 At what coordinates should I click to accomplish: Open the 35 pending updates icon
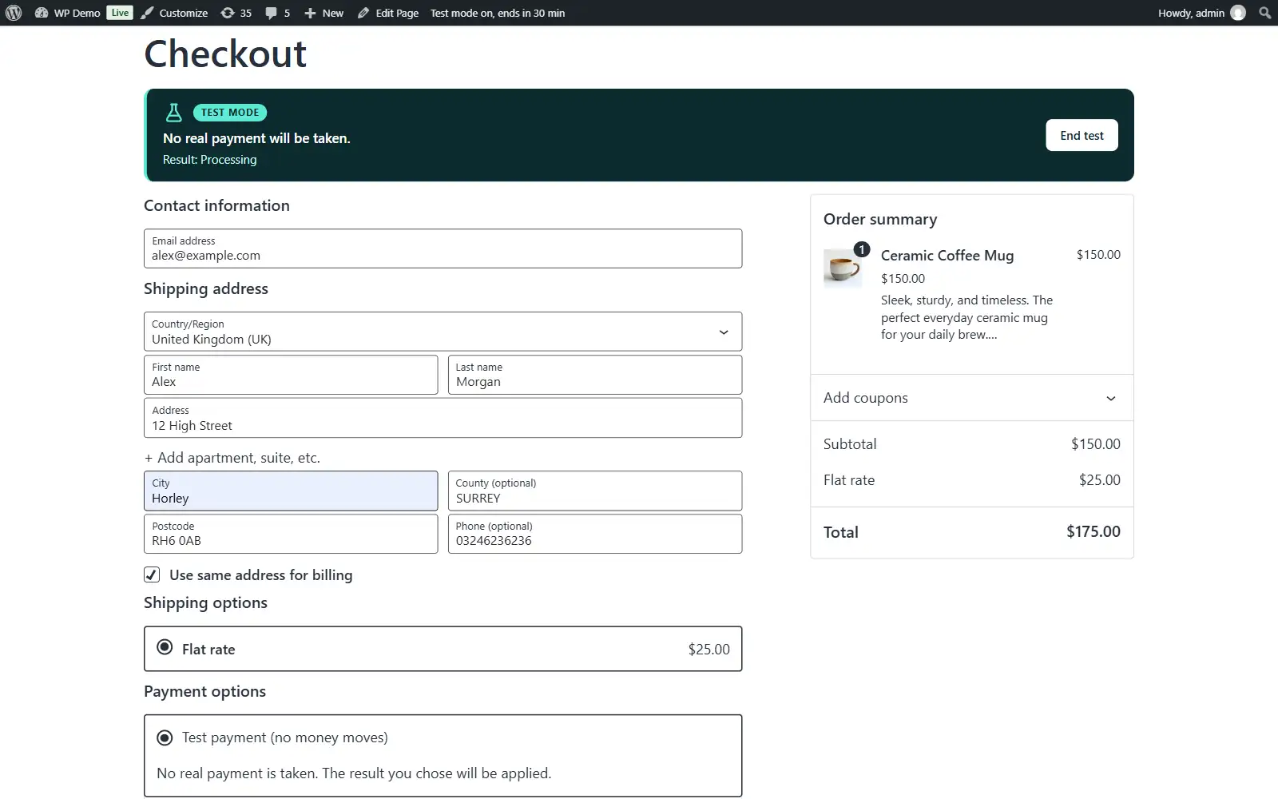[228, 13]
